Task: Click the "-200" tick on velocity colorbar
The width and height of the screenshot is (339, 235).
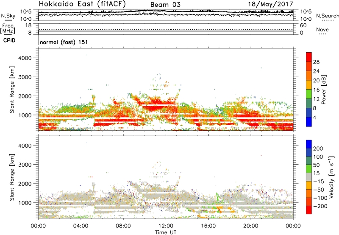Action: coord(320,206)
